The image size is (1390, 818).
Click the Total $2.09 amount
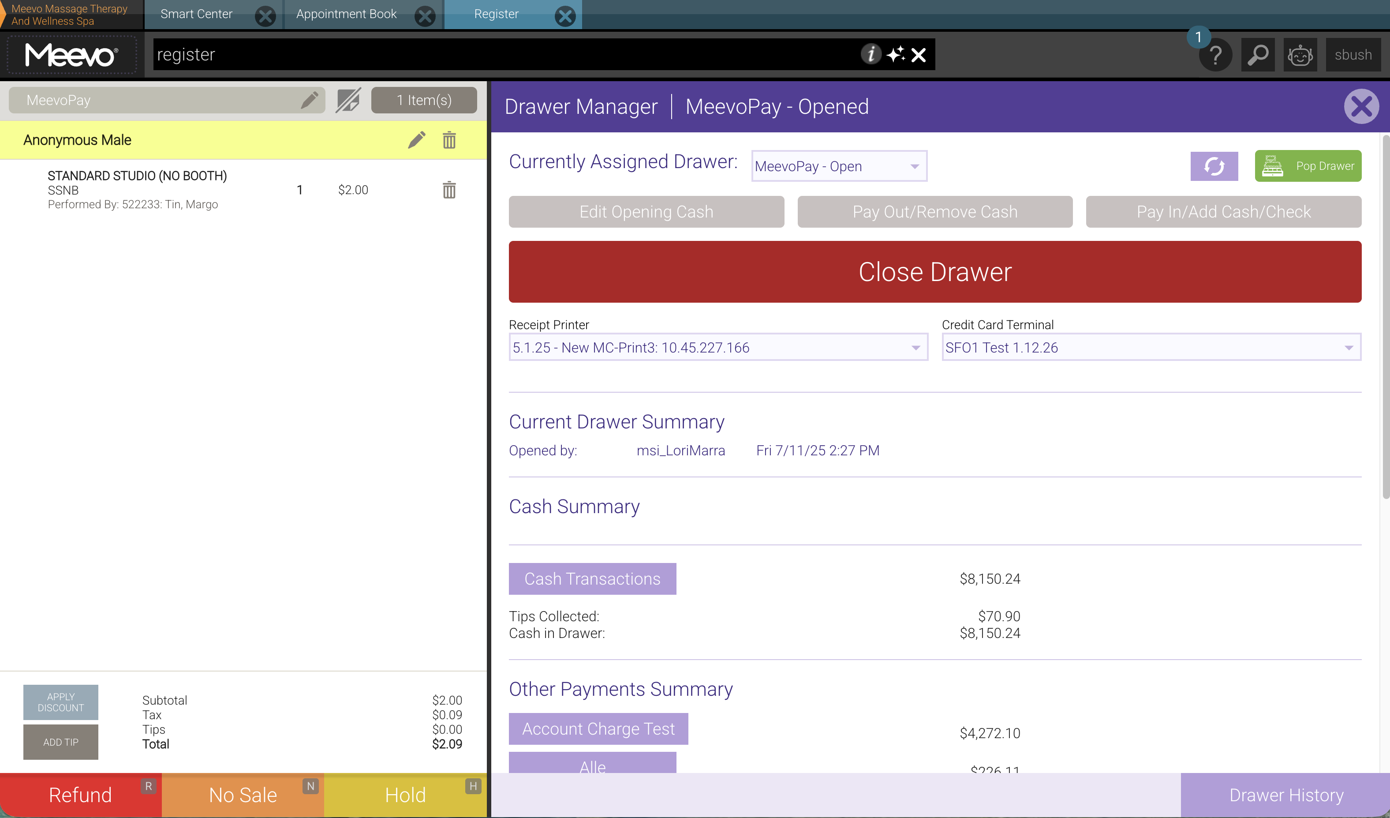click(447, 744)
